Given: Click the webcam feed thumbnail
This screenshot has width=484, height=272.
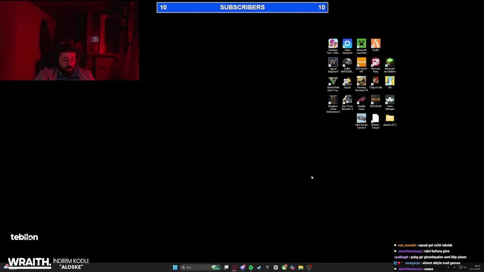Looking at the screenshot, I should [x=70, y=40].
